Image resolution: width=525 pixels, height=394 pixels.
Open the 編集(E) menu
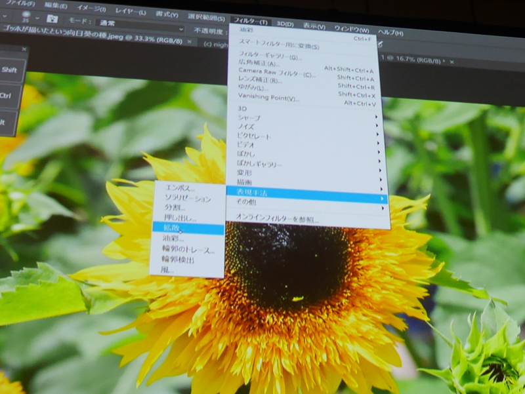56,5
